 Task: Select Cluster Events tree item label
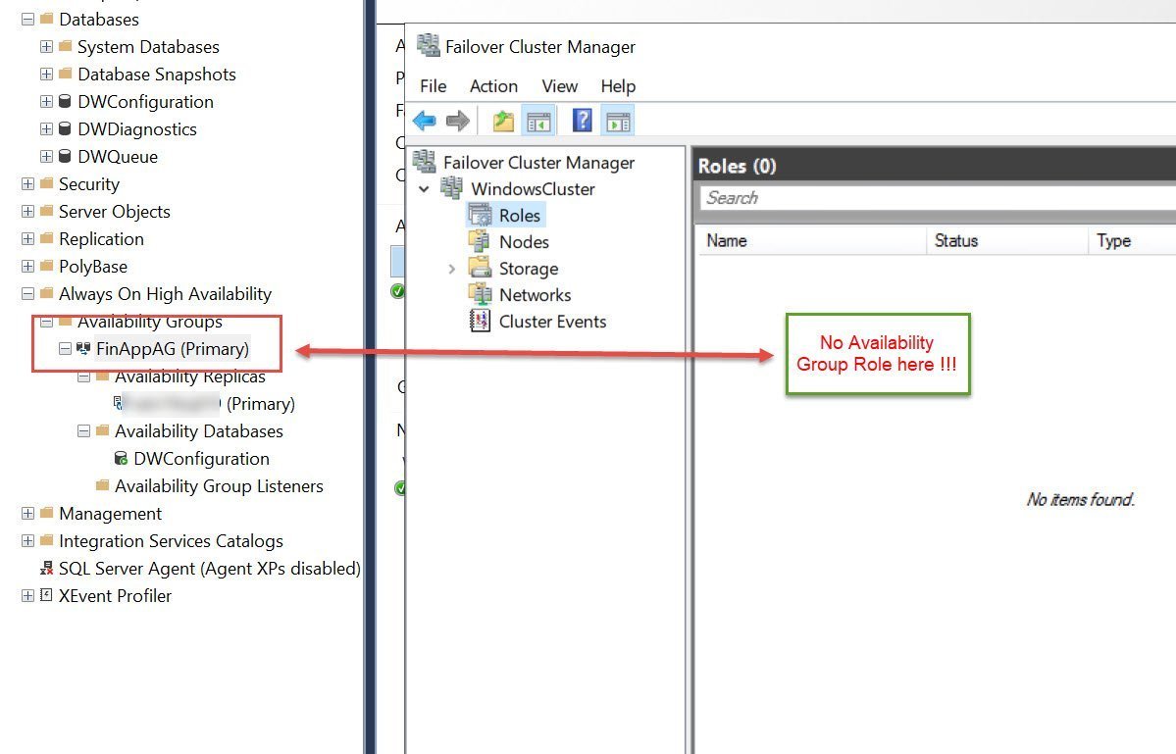[x=553, y=322]
